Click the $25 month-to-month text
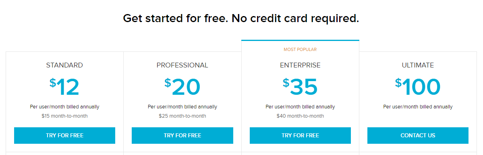483x155 pixels. click(182, 116)
